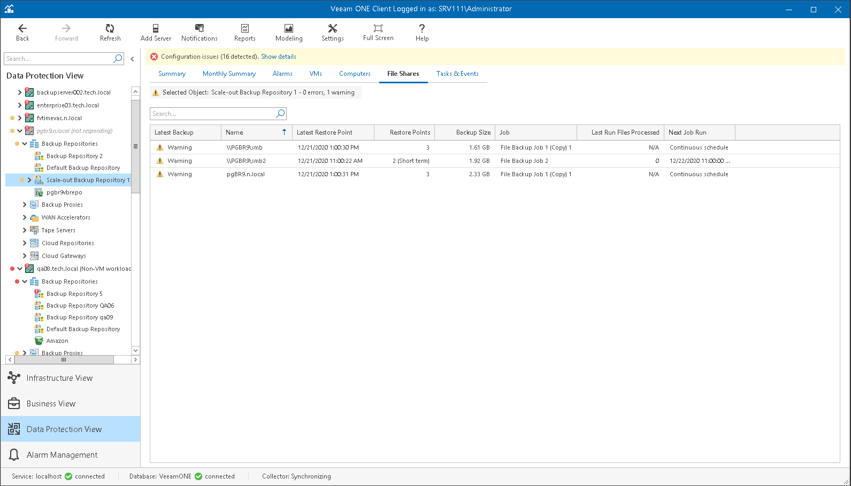Screen dimensions: 851x486
Task: Collapse the left navigation pane chevron
Action: click(132, 59)
